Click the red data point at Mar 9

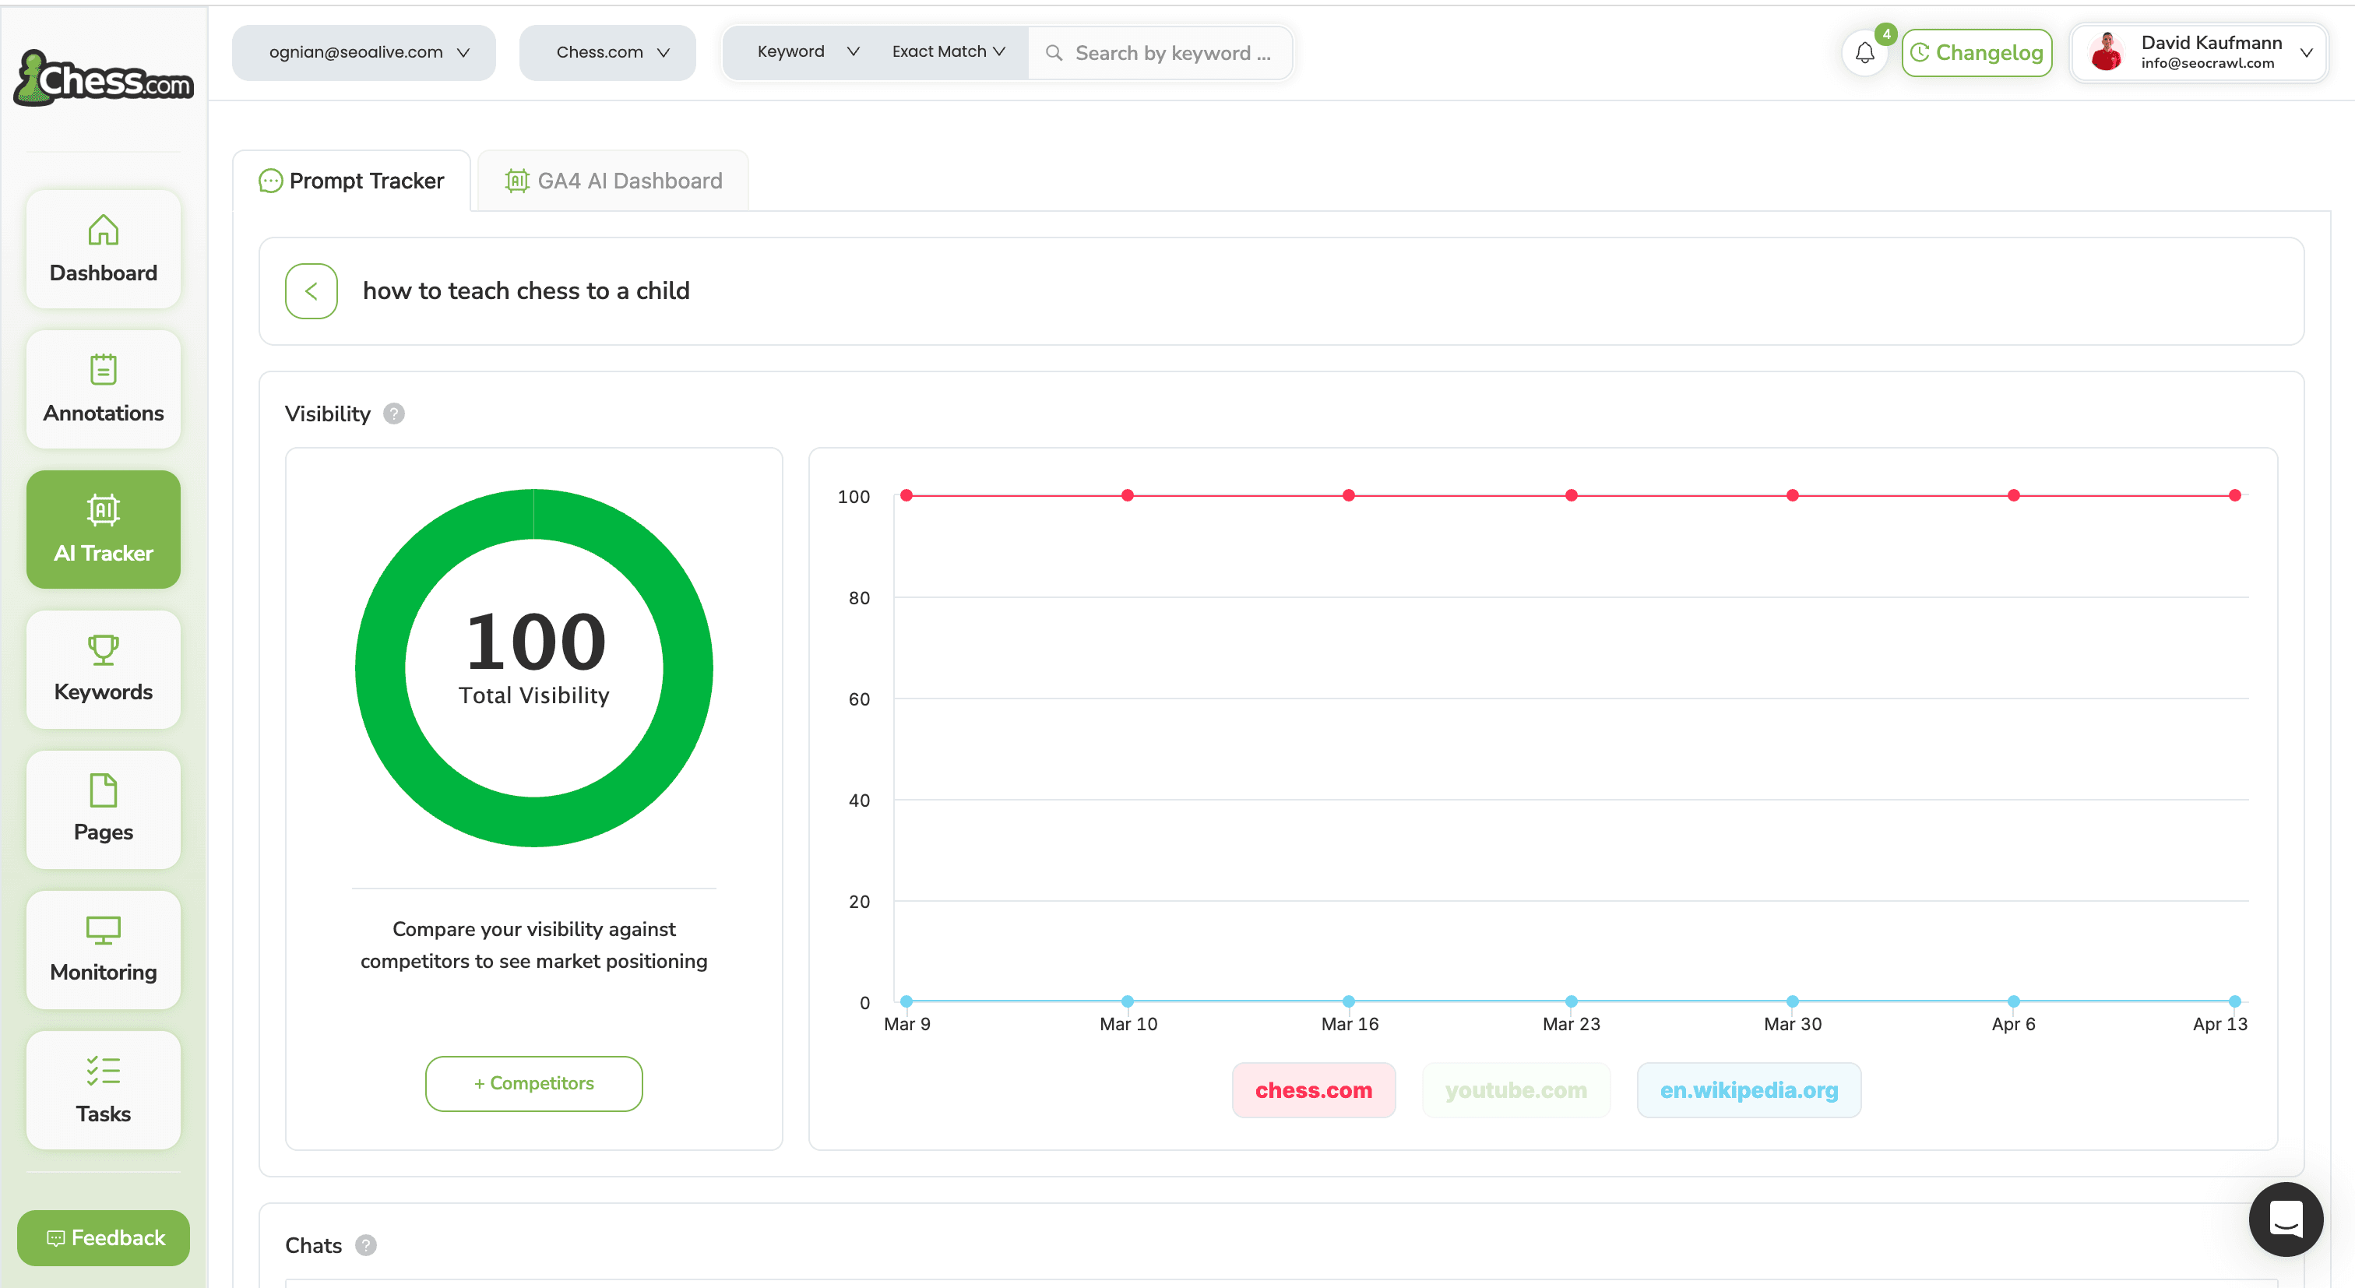906,495
